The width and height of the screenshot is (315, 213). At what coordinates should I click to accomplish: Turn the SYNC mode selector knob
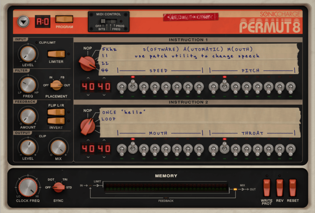coord(58,187)
